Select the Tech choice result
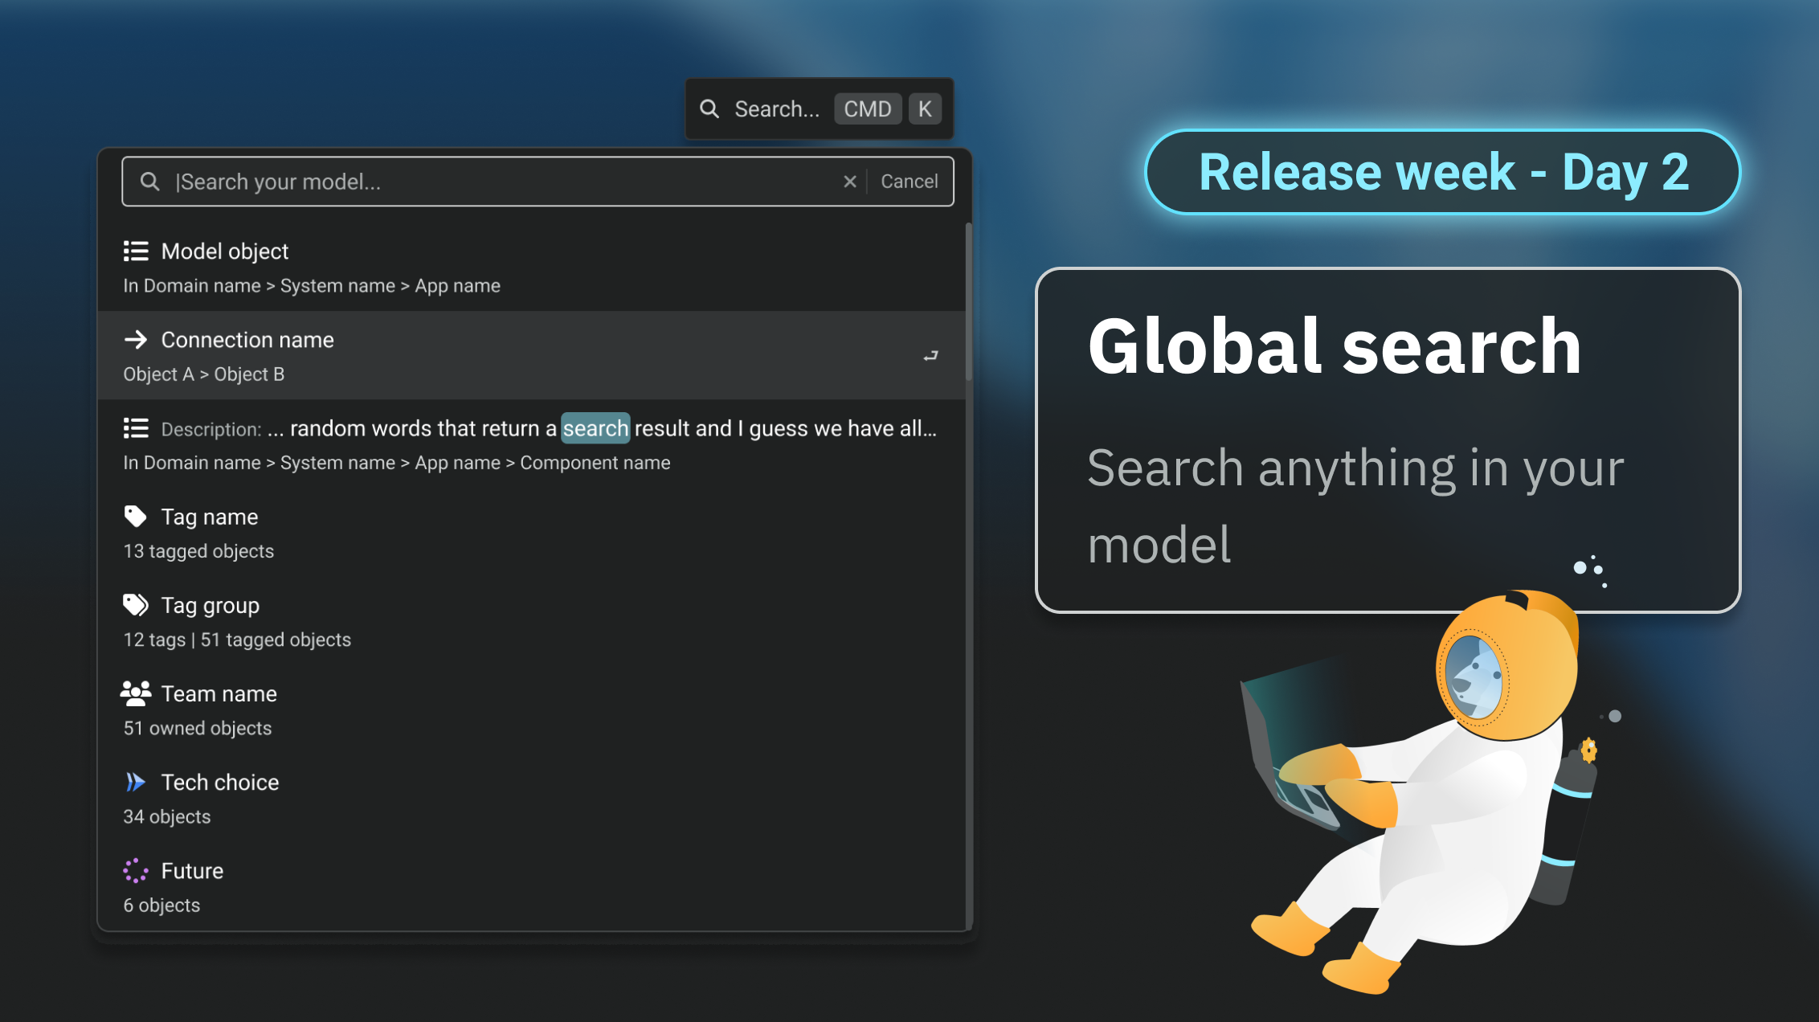 click(x=531, y=798)
